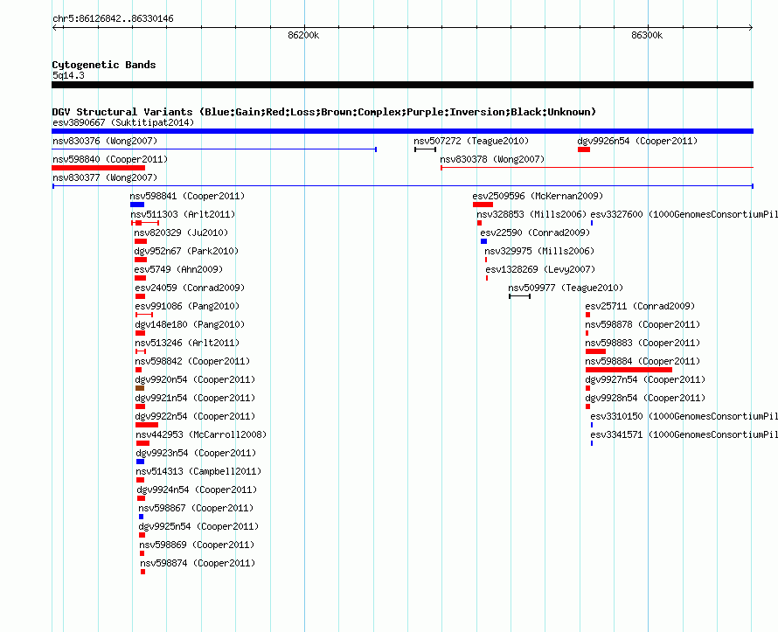Image resolution: width=778 pixels, height=632 pixels.
Task: Open nsv442953 (McCarroll2008) variant
Action: [x=201, y=434]
